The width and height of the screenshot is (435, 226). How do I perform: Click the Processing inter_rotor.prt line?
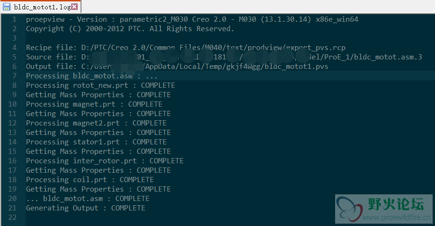click(x=105, y=161)
